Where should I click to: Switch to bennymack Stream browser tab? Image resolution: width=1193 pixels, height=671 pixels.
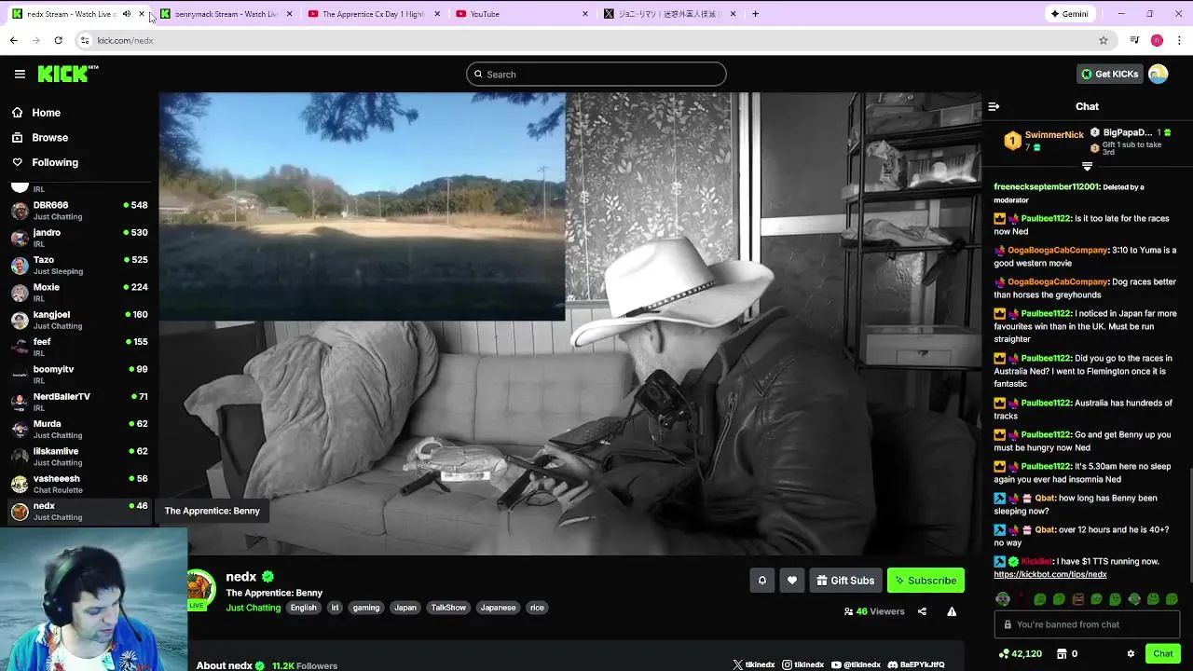click(226, 14)
